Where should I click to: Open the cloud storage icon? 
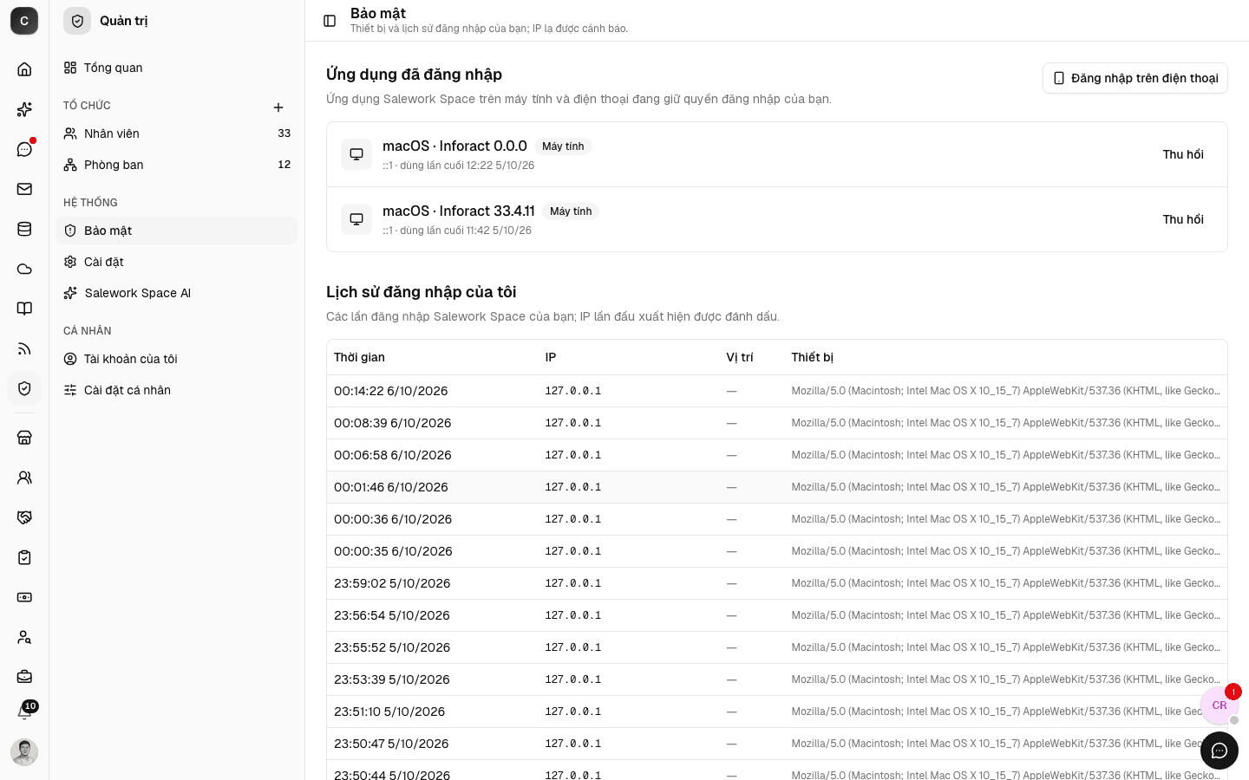24,269
